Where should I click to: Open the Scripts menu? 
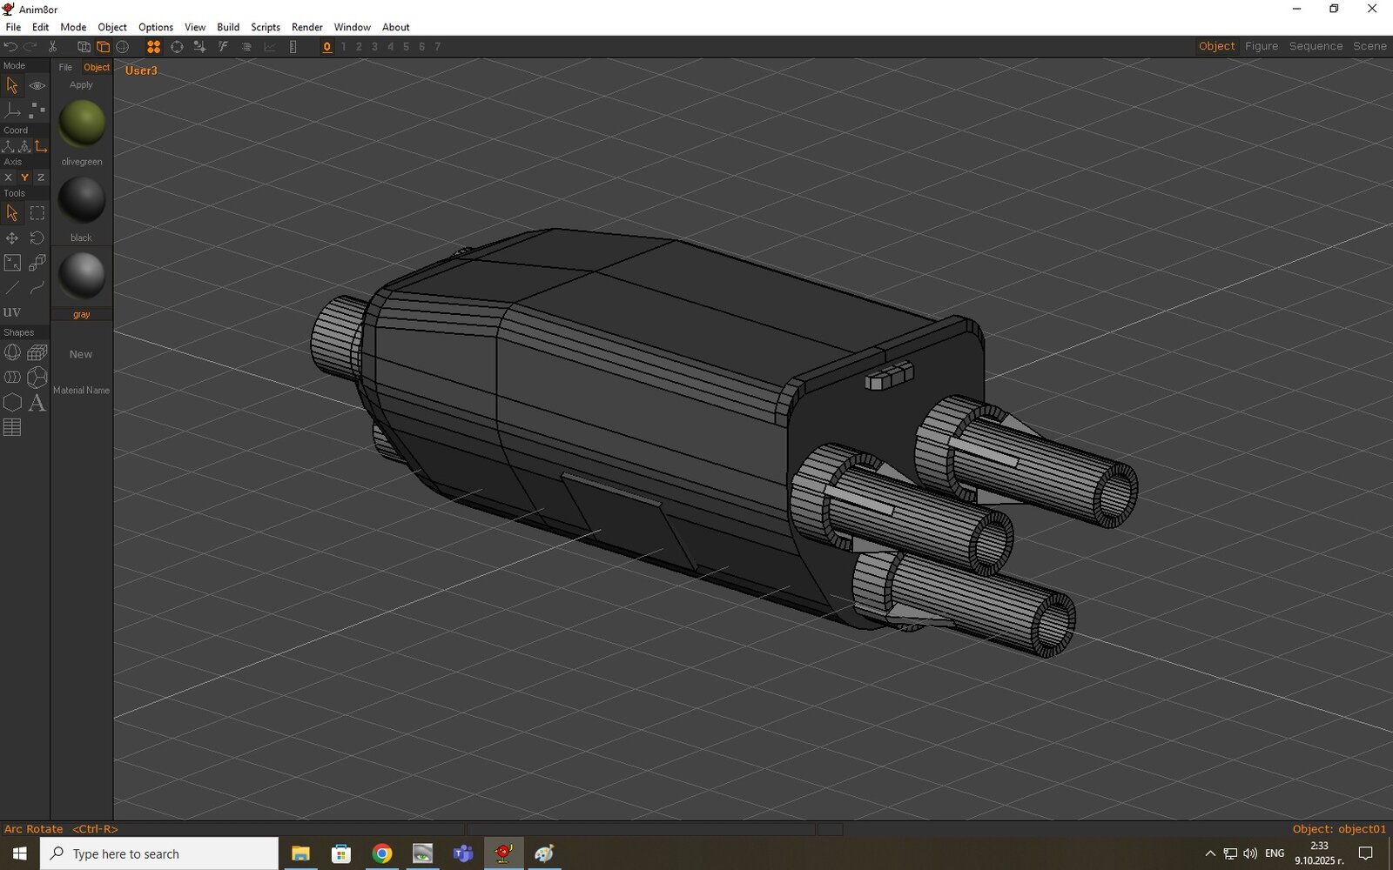click(266, 27)
